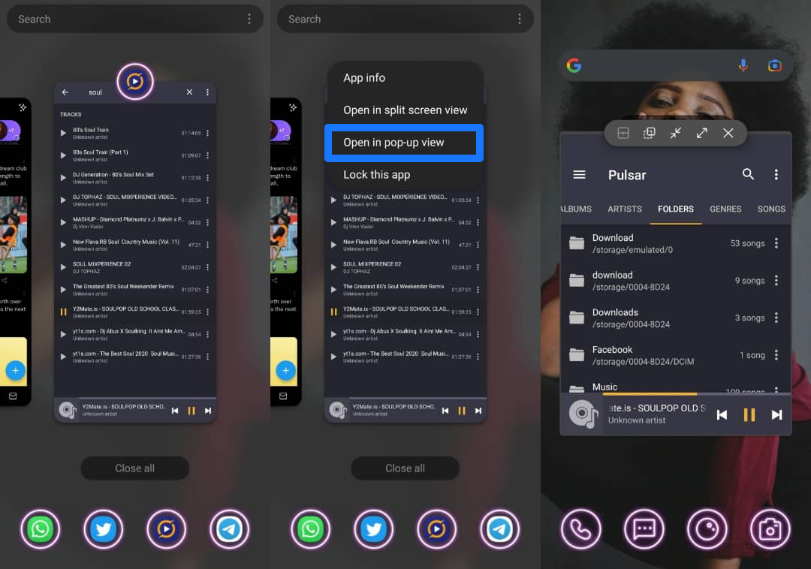Tap the orange playback progress bar in Pulsar pop-up
811x569 pixels.
click(x=650, y=394)
